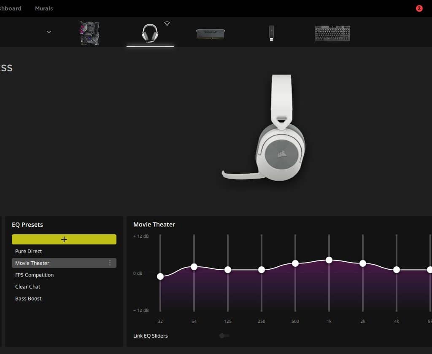The height and width of the screenshot is (354, 432).
Task: Select the keyboard device icon
Action: 332,33
